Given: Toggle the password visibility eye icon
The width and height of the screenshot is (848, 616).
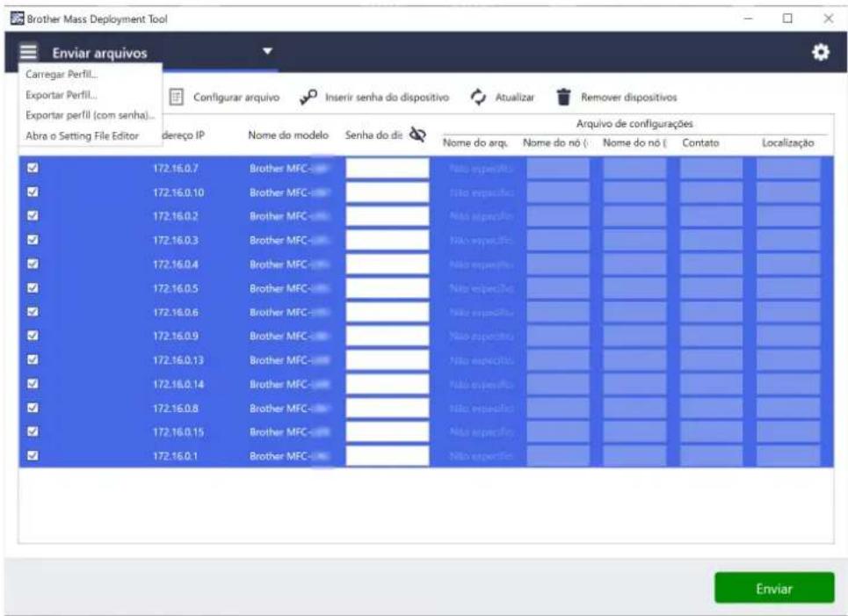Looking at the screenshot, I should [x=417, y=134].
